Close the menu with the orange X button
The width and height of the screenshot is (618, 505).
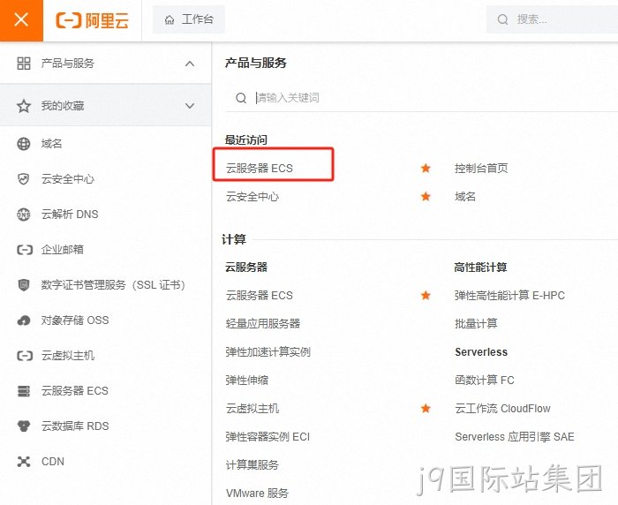21,19
